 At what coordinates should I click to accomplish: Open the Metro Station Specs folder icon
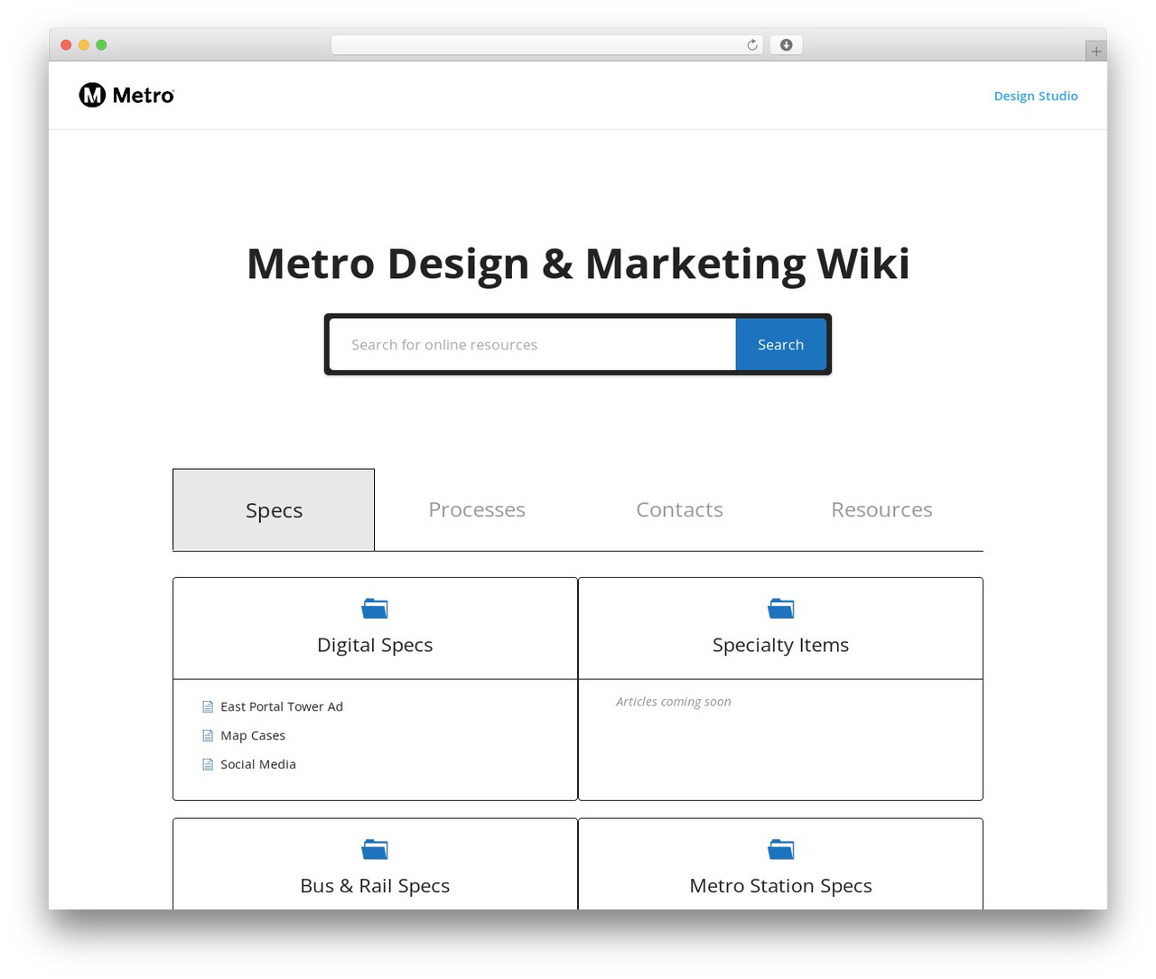pos(781,850)
